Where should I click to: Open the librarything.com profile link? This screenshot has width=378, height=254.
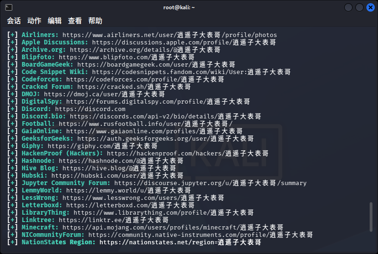tap(164, 212)
